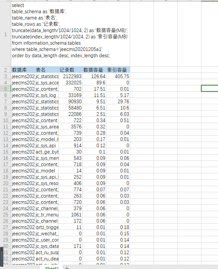Select the cell with value 90930

pos(71,101)
